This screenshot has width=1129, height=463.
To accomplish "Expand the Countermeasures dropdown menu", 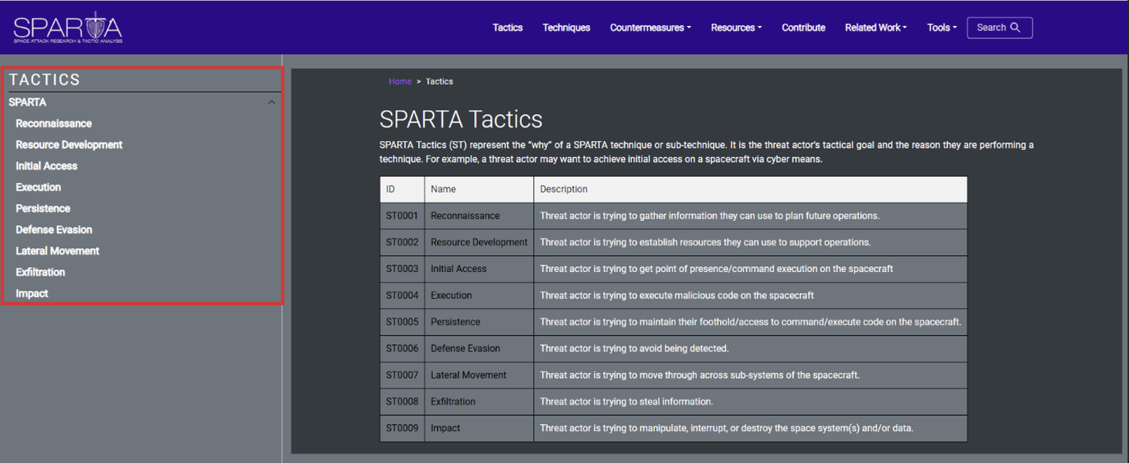I will coord(651,27).
